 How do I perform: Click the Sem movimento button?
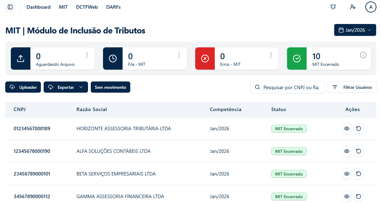point(110,87)
